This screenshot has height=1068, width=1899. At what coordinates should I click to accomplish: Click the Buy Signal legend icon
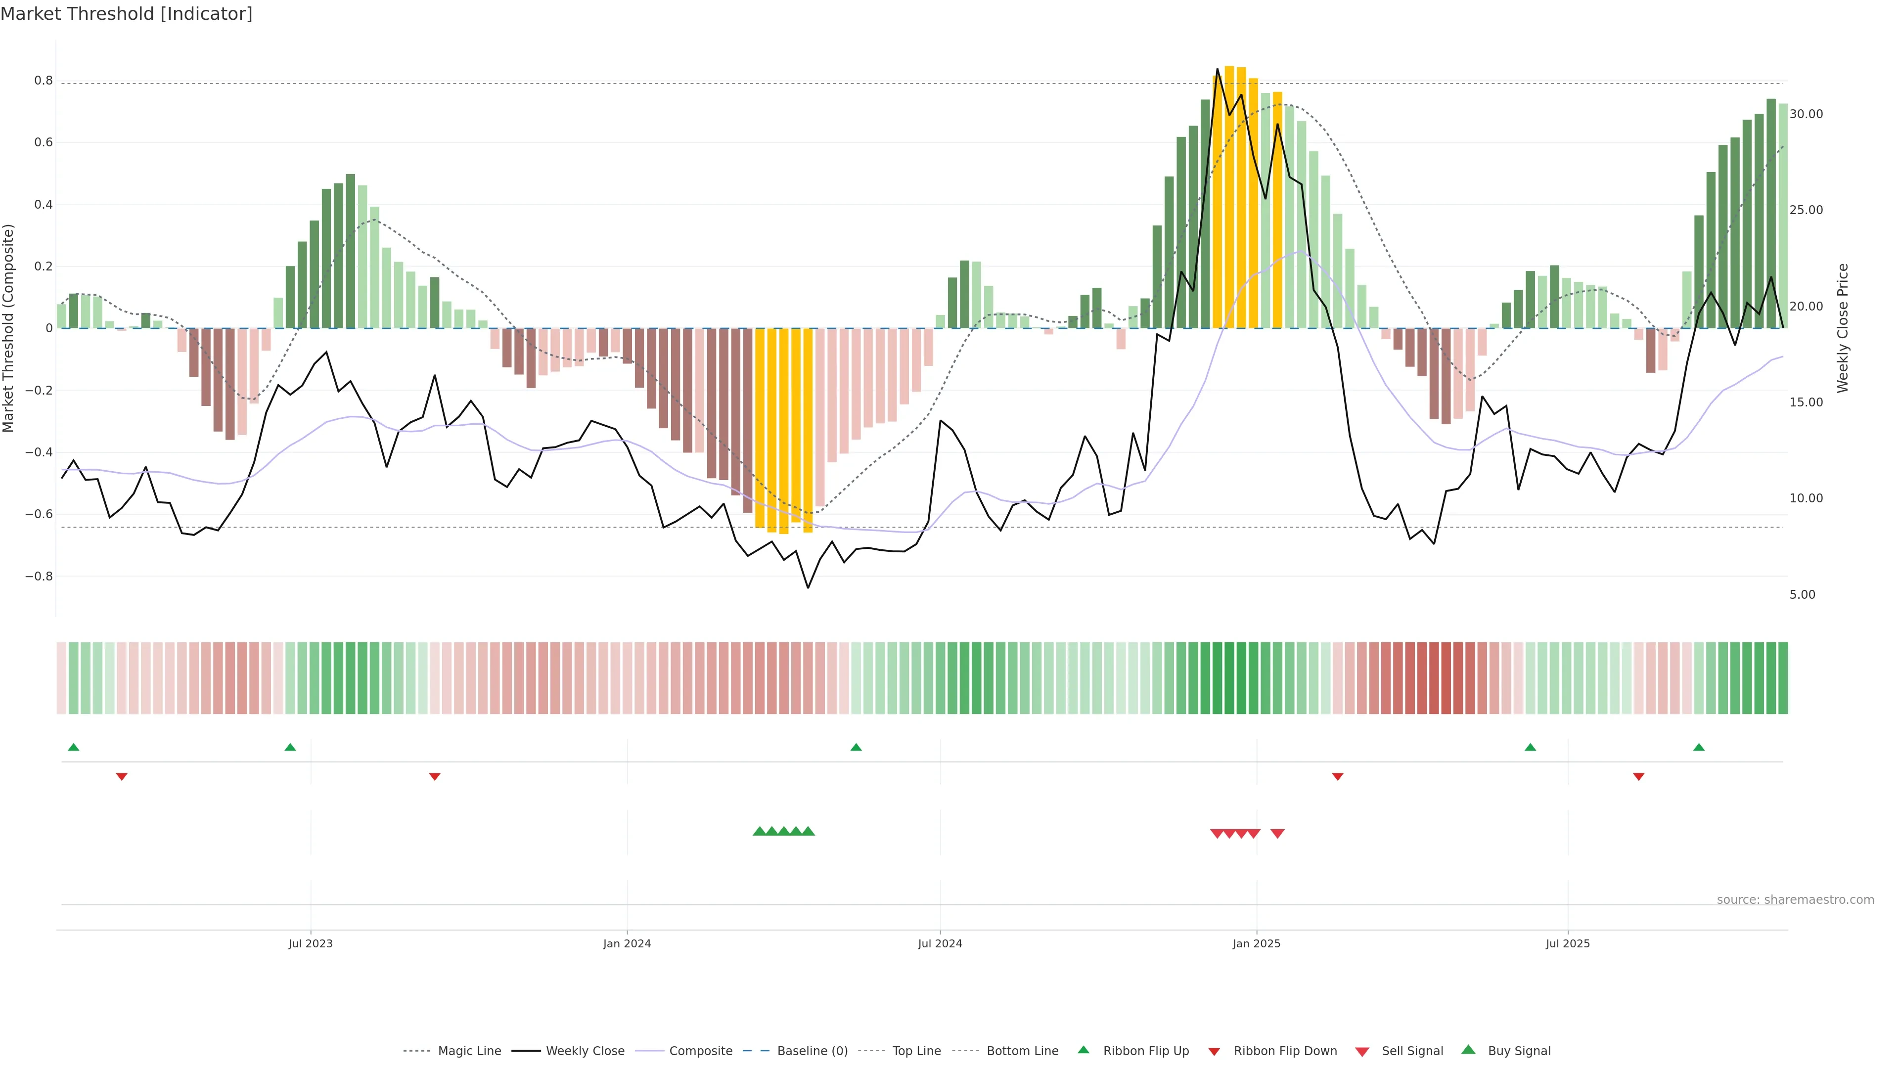[1468, 1050]
